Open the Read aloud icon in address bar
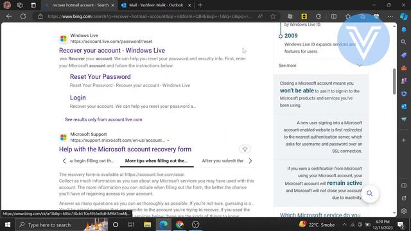Screen dimensions: 411x231 click(260, 16)
